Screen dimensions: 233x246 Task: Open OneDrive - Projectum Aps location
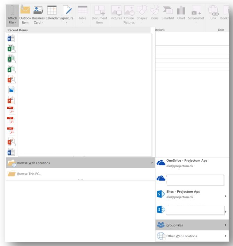click(192, 163)
